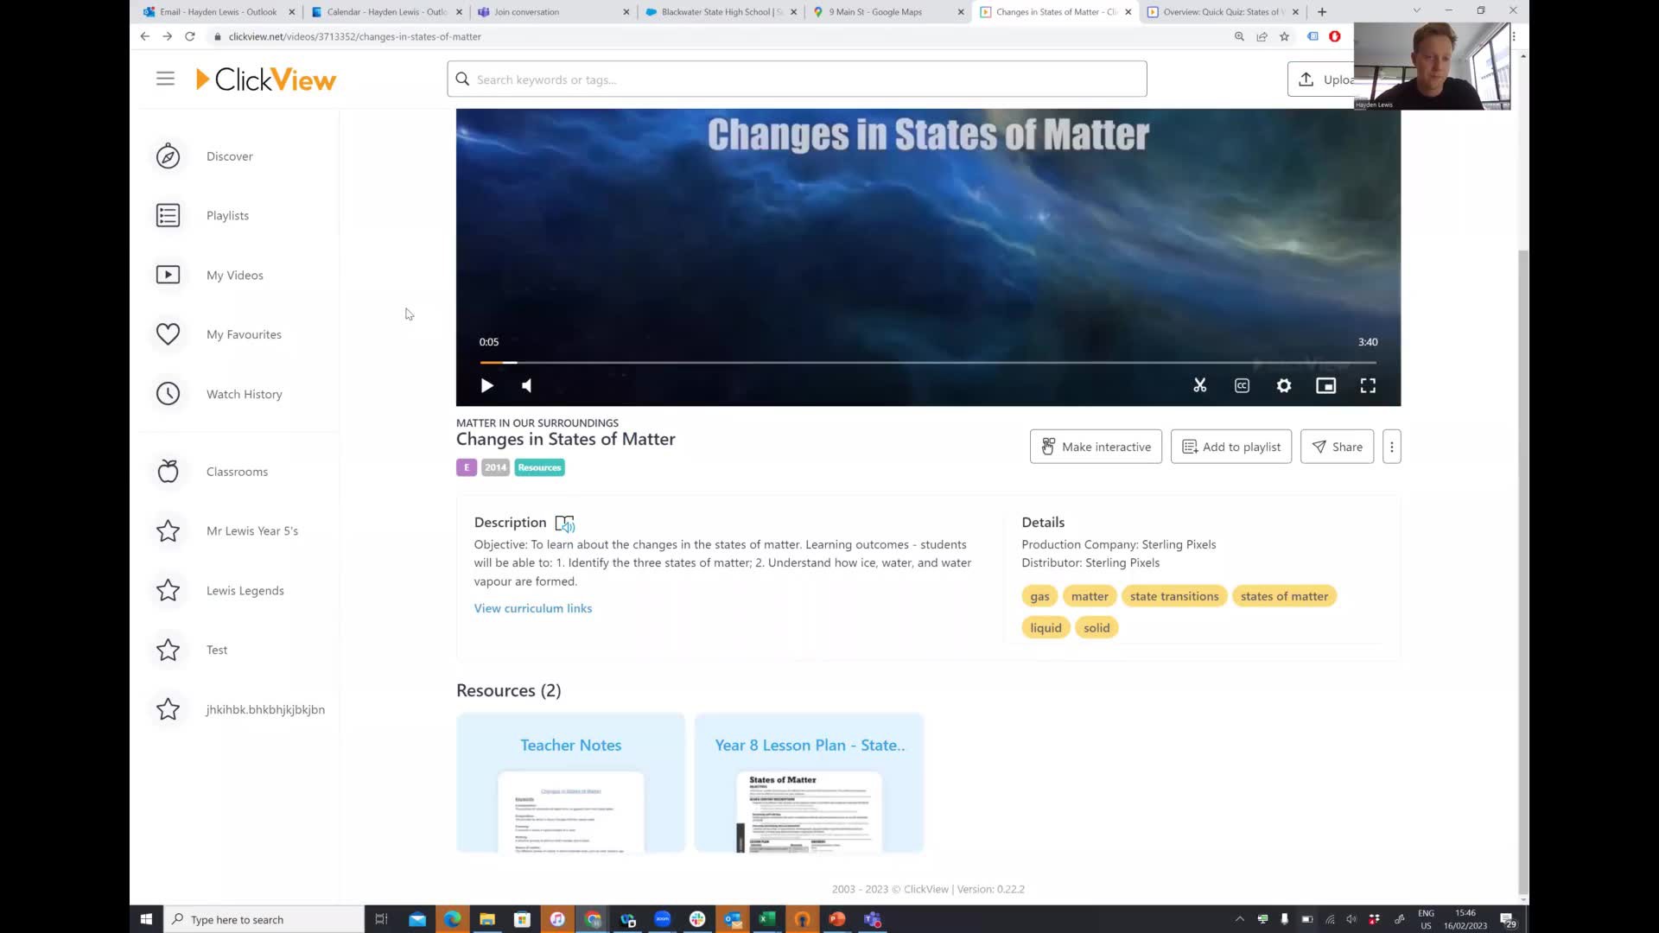Open the sidebar hamburger menu
This screenshot has height=933, width=1659.
pos(165,78)
